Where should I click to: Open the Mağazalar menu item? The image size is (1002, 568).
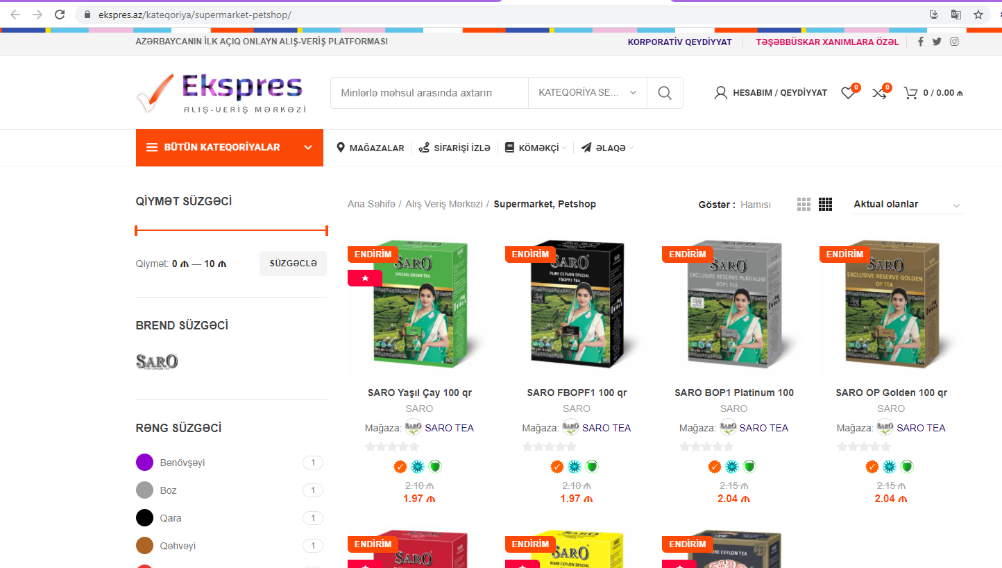(x=370, y=148)
